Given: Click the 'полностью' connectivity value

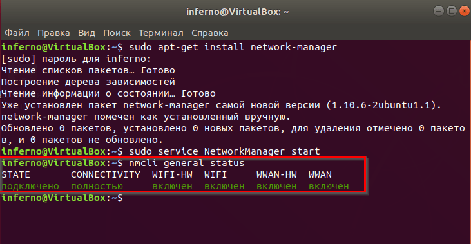Looking at the screenshot, I should [x=97, y=186].
